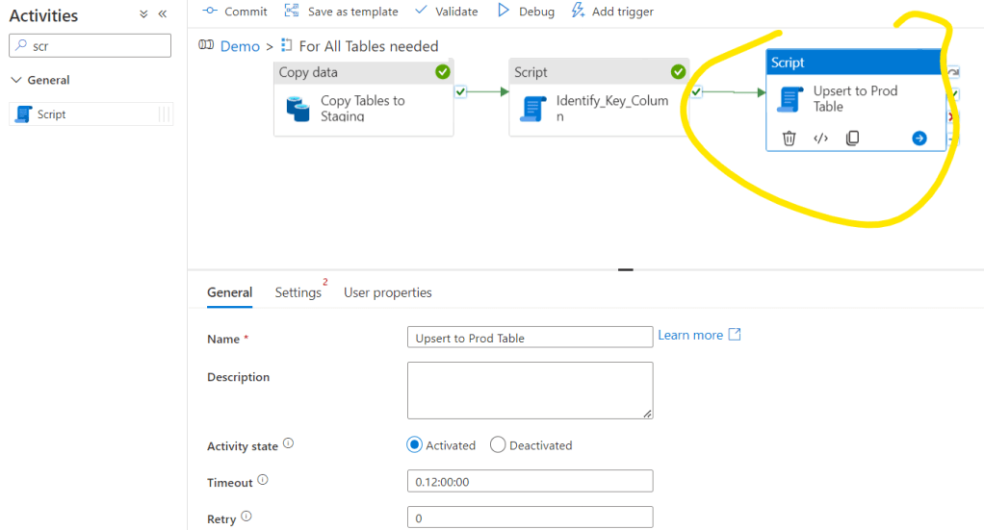This screenshot has width=984, height=530.
Task: Select the Deactivated radio button
Action: click(x=498, y=445)
